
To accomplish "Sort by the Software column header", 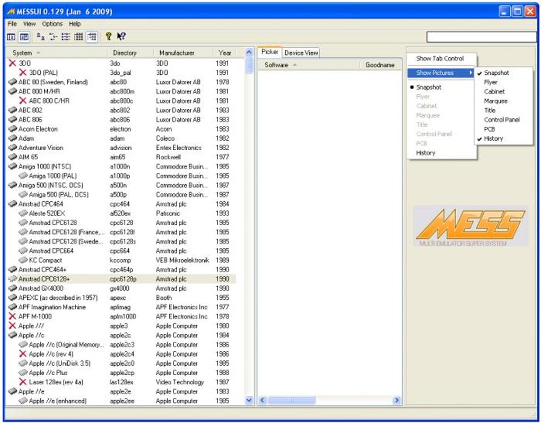I will point(309,65).
